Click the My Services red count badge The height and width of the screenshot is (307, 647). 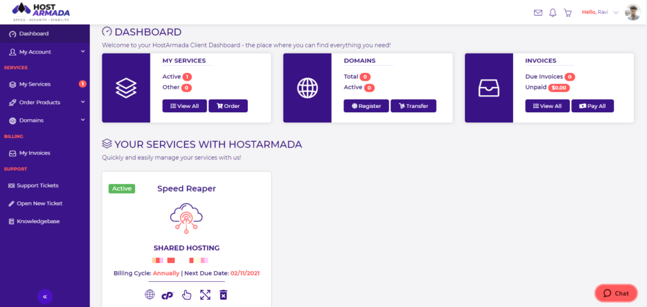pos(83,84)
